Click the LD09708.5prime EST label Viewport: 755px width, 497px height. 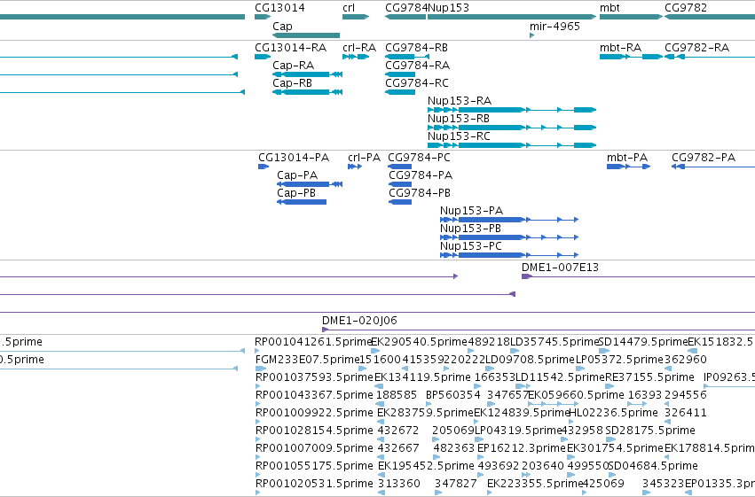point(530,360)
